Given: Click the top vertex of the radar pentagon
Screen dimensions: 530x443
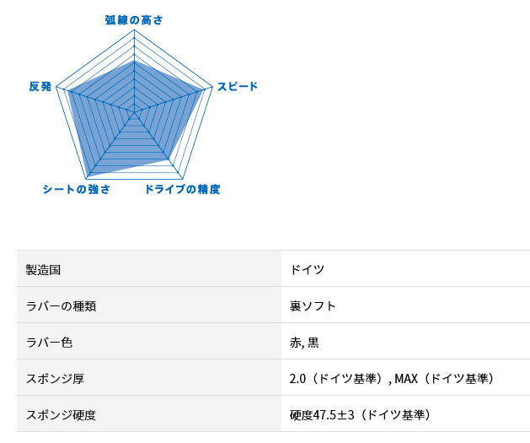Looking at the screenshot, I should point(134,30).
